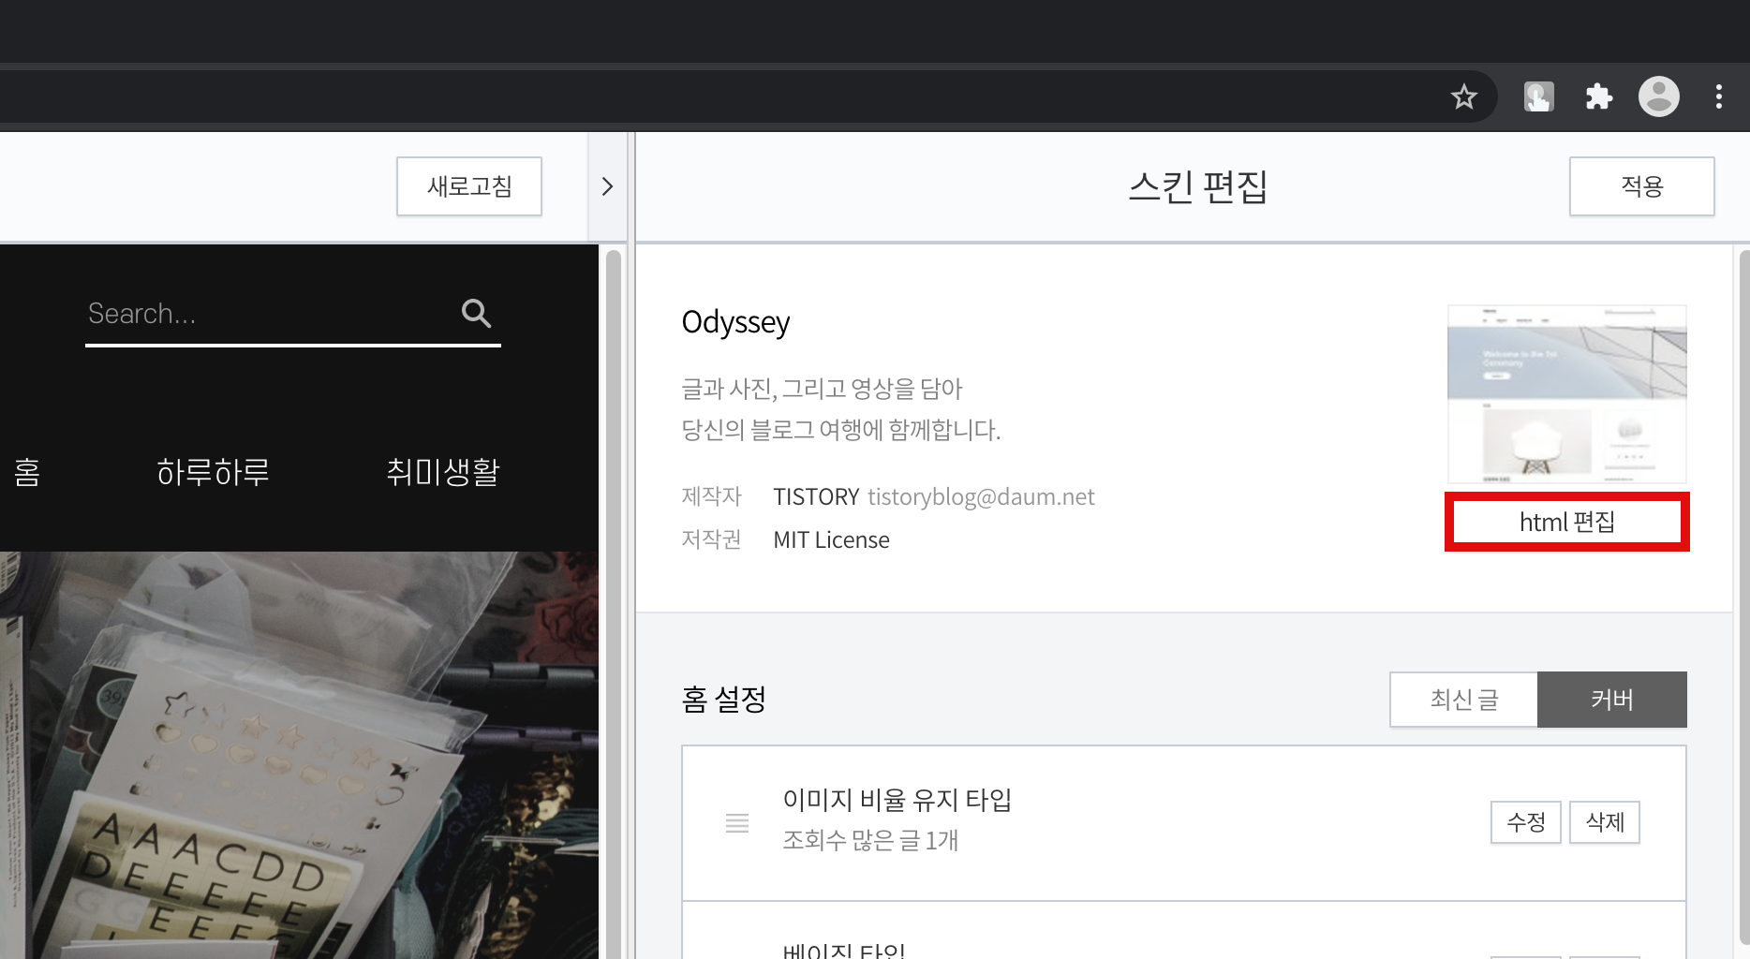
Task: Click the stickers cover photo in preview
Action: 299,755
